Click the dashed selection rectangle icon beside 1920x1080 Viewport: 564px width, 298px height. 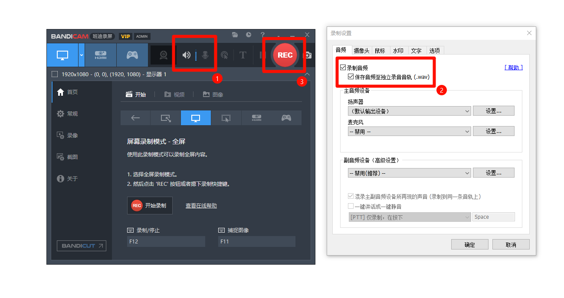[x=54, y=74]
